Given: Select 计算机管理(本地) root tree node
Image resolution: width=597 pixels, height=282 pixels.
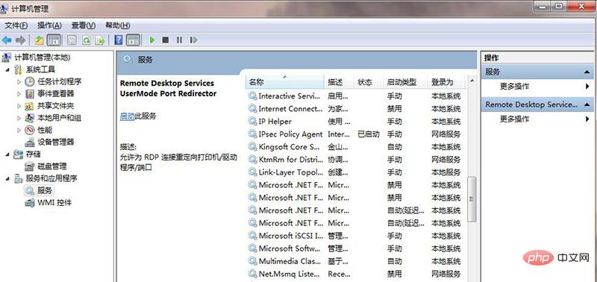Looking at the screenshot, I should [x=43, y=57].
